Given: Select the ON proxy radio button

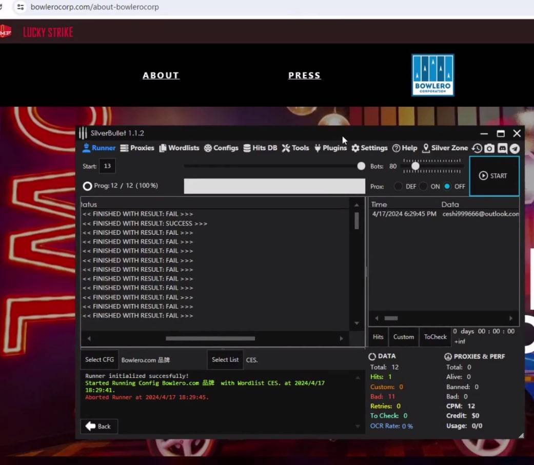Looking at the screenshot, I should [x=423, y=187].
